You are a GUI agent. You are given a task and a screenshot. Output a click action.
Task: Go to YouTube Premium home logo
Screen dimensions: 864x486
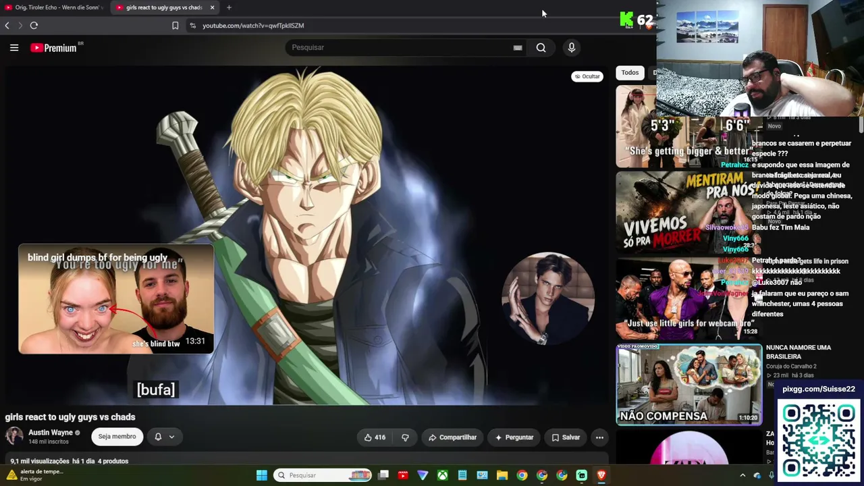[x=53, y=48]
